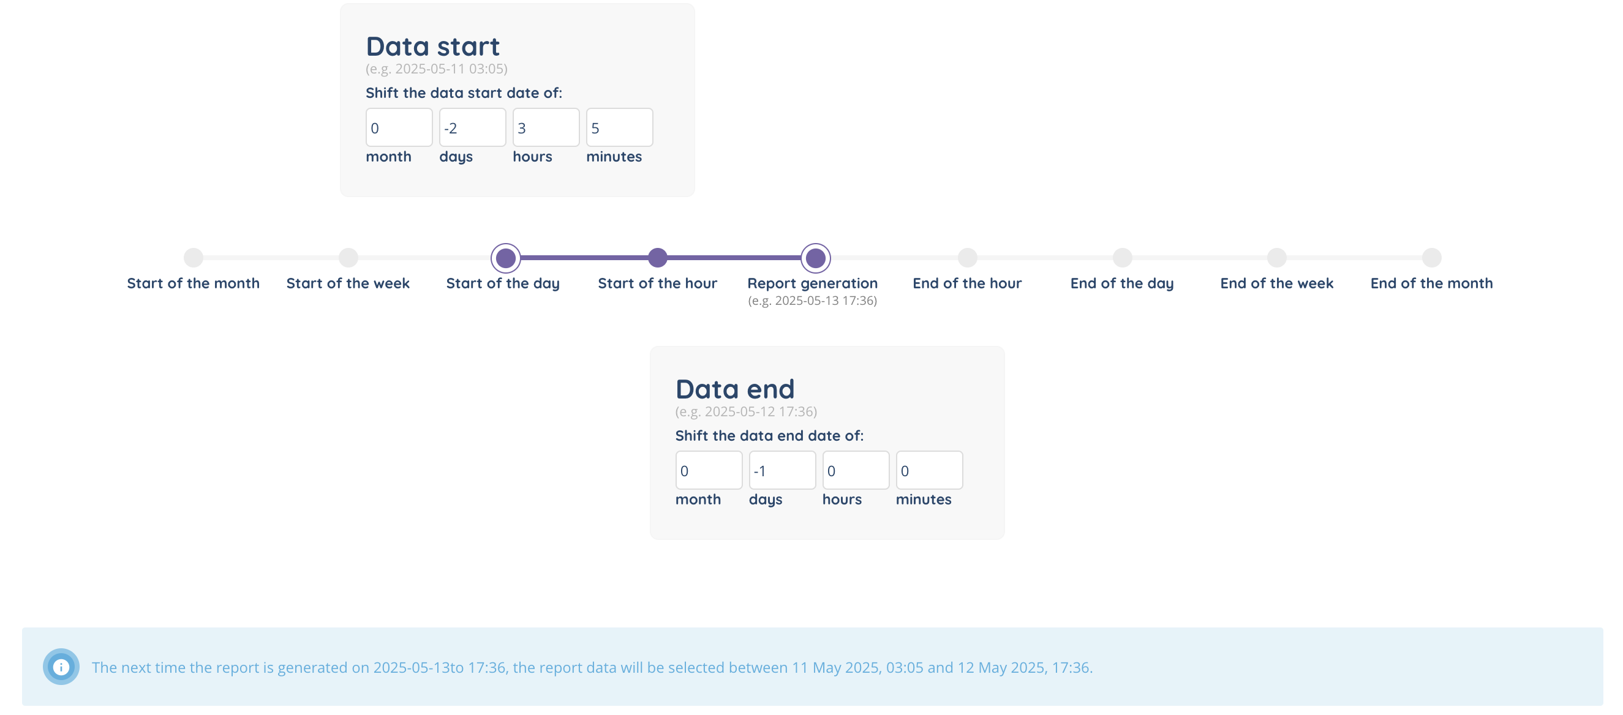Click the Data end month field
Screen dimensions: 1623x715
point(709,471)
